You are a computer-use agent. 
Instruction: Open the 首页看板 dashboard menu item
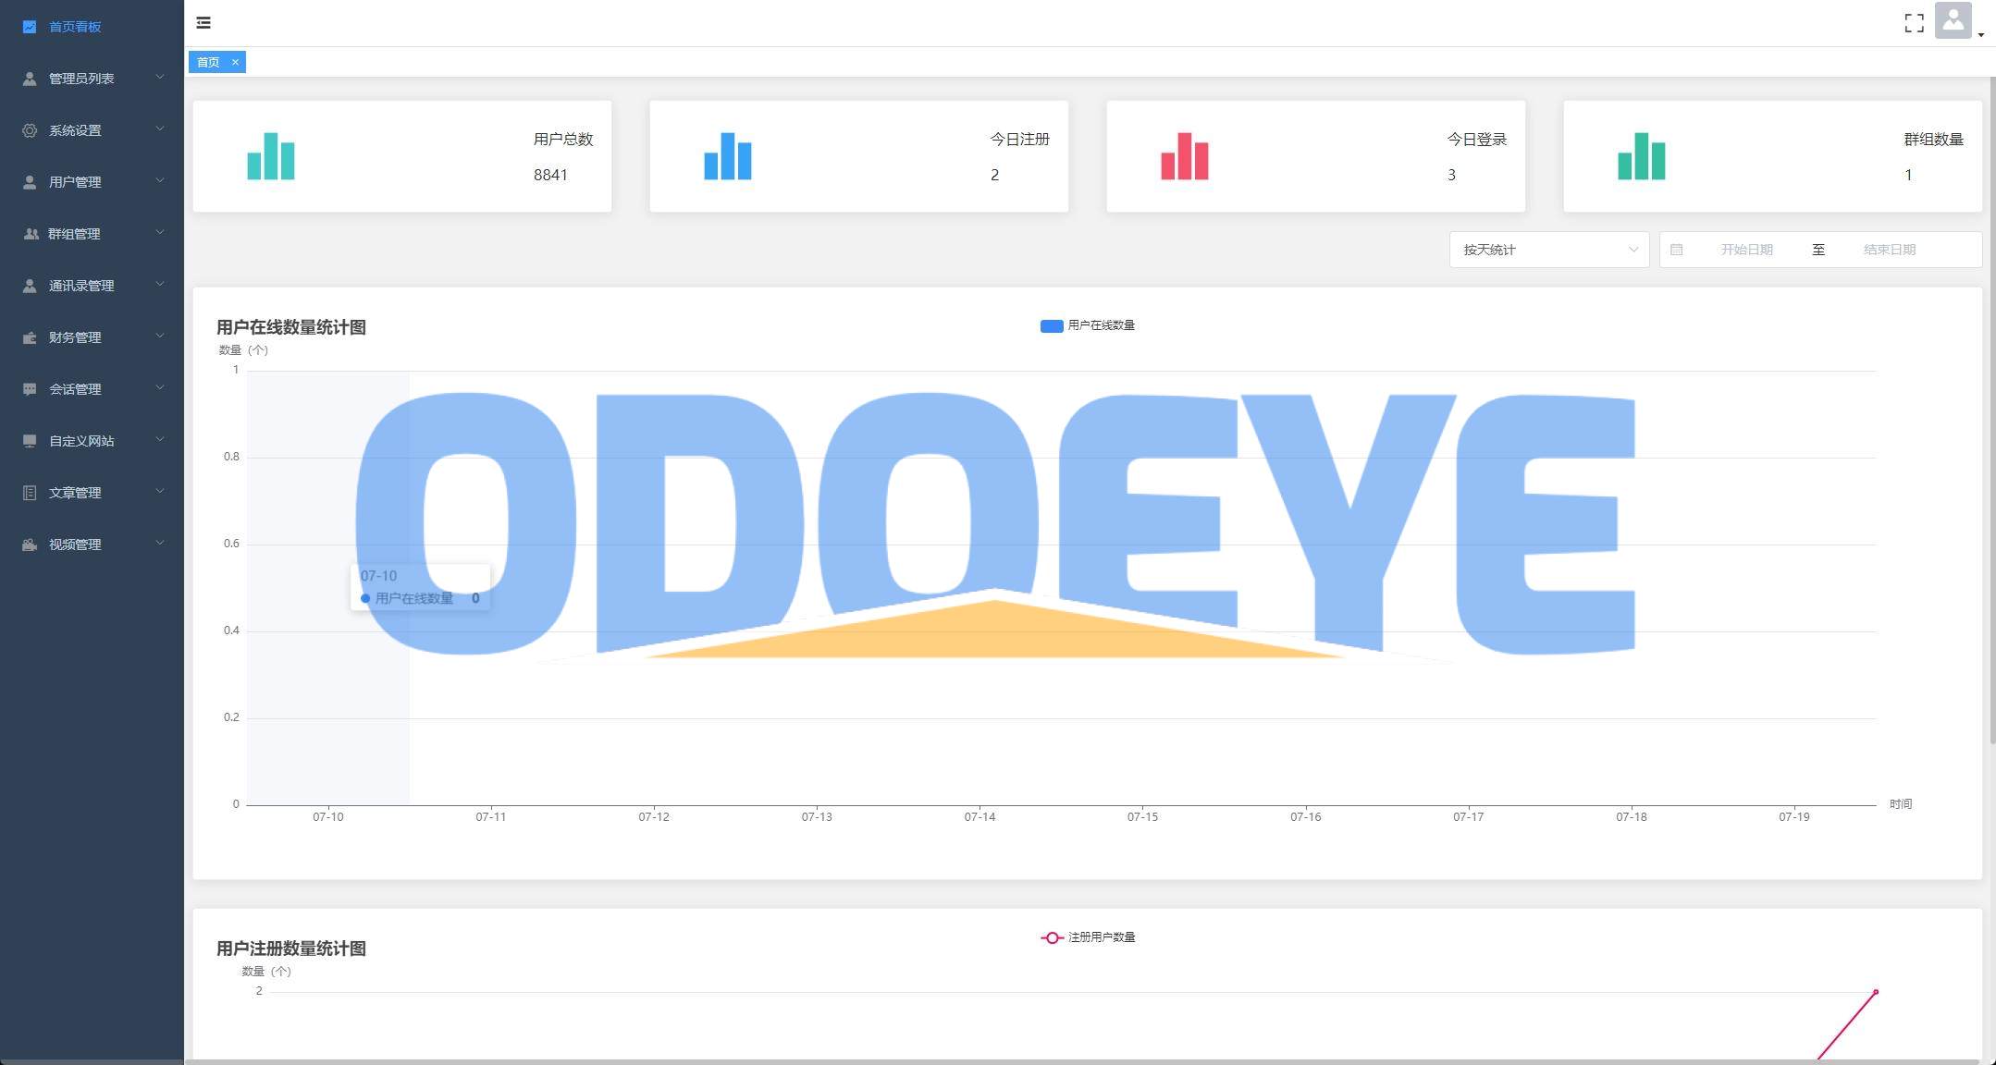92,27
